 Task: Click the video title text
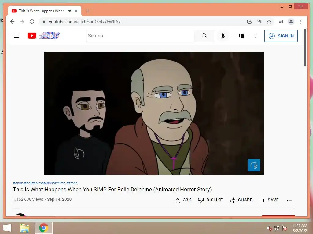tap(112, 190)
